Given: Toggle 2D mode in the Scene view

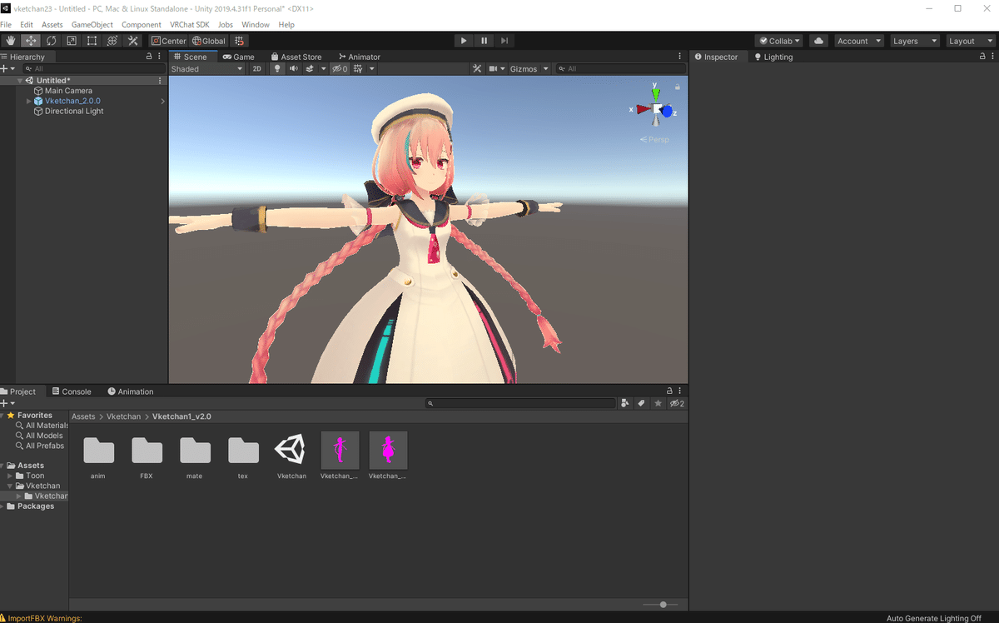Looking at the screenshot, I should (257, 68).
